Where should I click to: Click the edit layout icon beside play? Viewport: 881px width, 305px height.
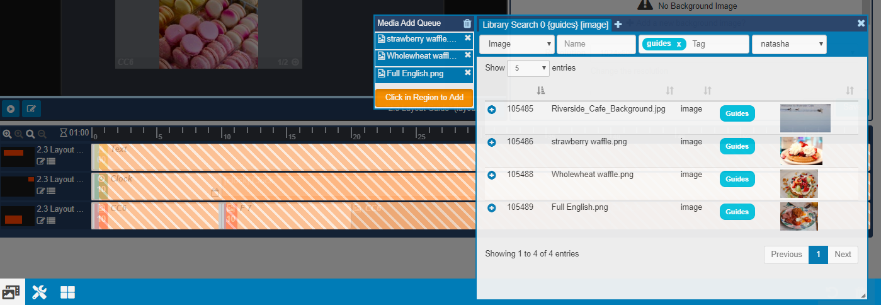(31, 109)
